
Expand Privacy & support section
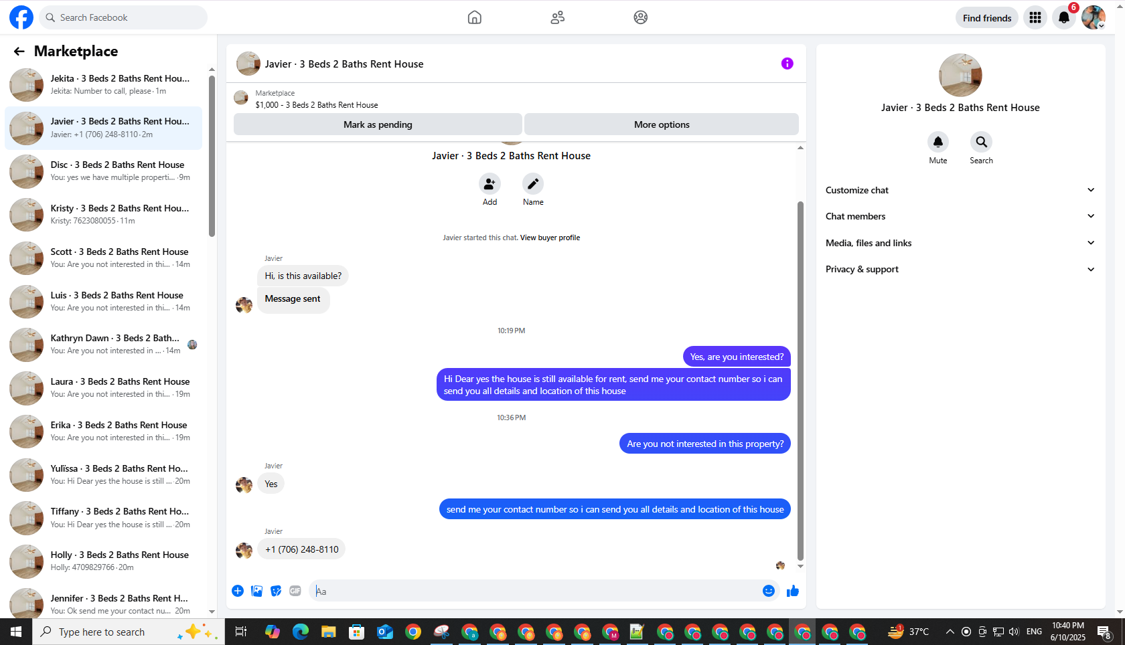960,269
